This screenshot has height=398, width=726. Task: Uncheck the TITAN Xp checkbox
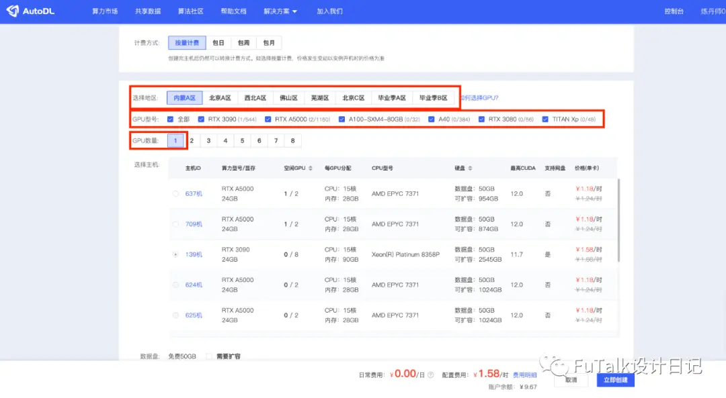point(545,119)
